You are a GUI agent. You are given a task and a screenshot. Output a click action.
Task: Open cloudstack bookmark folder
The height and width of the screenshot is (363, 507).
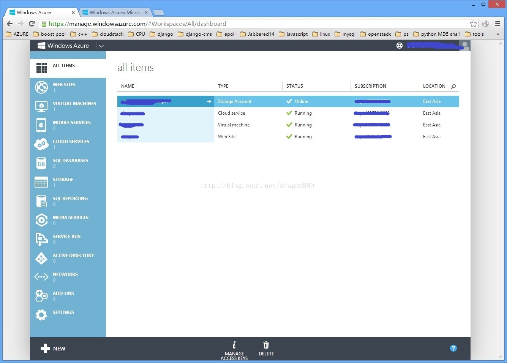coord(108,34)
